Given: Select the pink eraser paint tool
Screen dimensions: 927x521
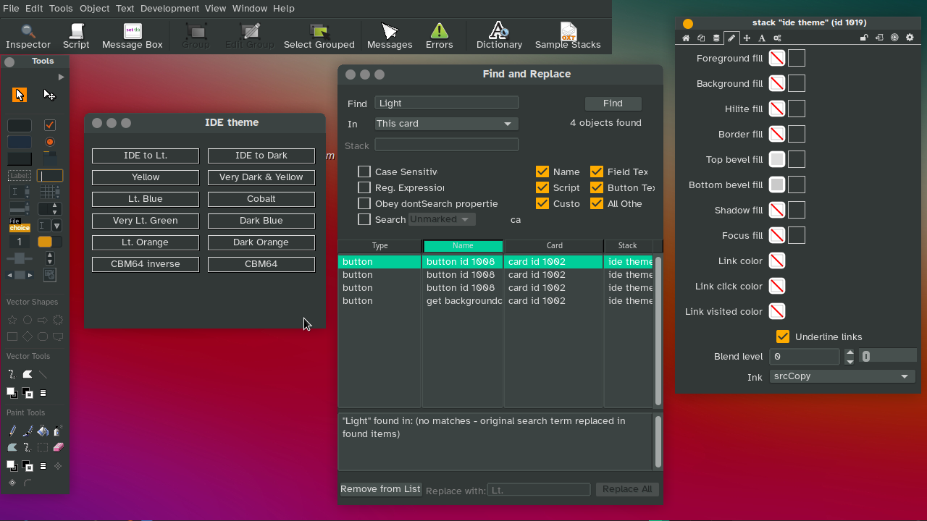Looking at the screenshot, I should coord(59,447).
